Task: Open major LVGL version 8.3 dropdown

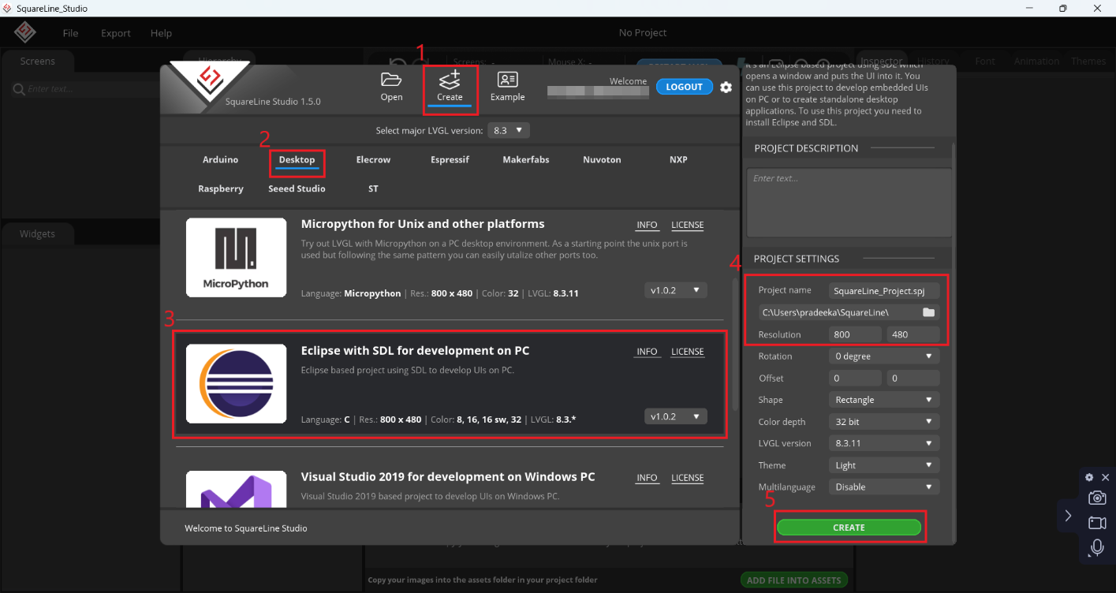Action: tap(509, 130)
